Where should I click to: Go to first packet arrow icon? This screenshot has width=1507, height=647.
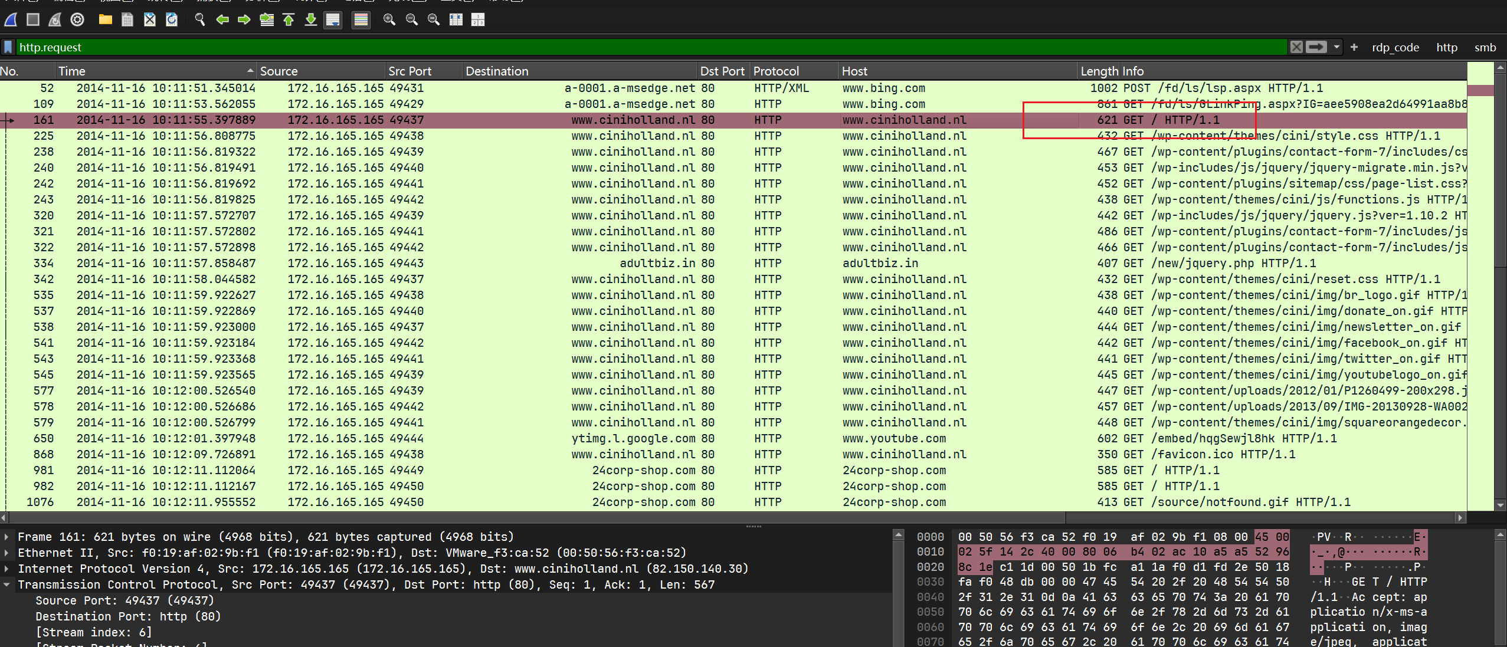click(x=289, y=20)
